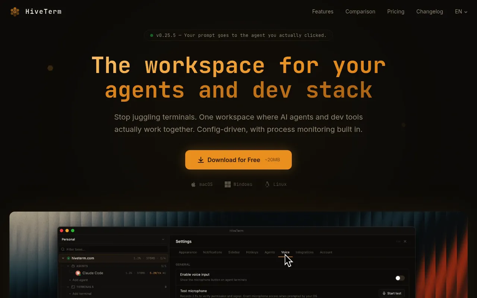Toggle Enable voice input switch
This screenshot has height=298, width=477.
coord(400,278)
